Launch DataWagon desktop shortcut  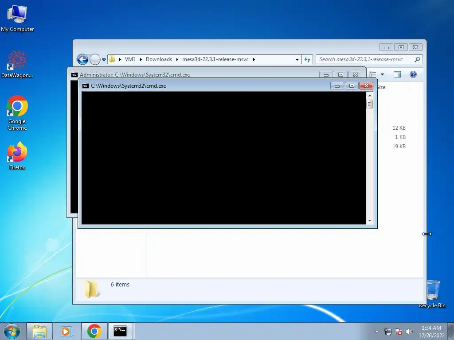(x=17, y=64)
